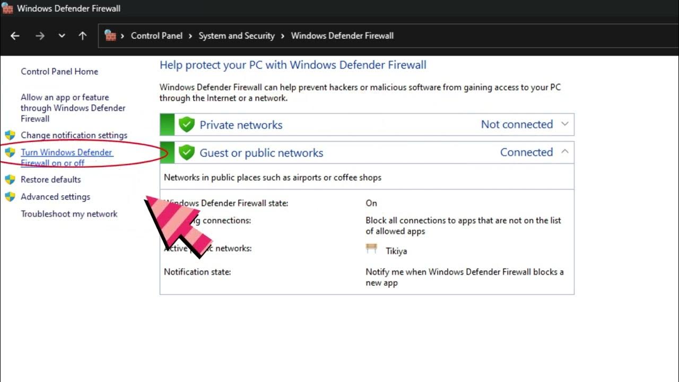Click 'Block all connections to apps' text

463,225
